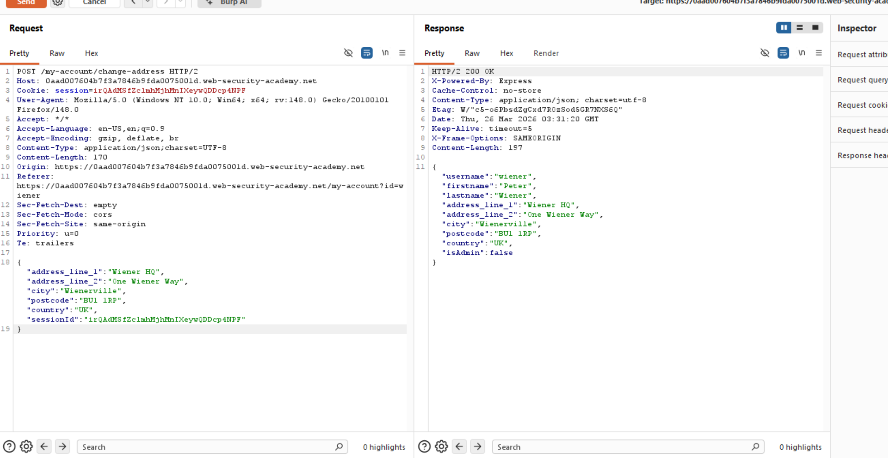Go to previous match in Request search
Image resolution: width=888 pixels, height=458 pixels.
44,447
